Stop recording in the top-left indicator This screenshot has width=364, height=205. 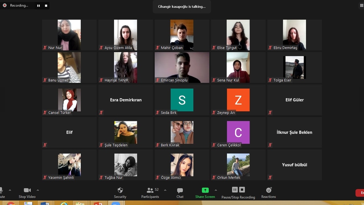[x=46, y=6]
